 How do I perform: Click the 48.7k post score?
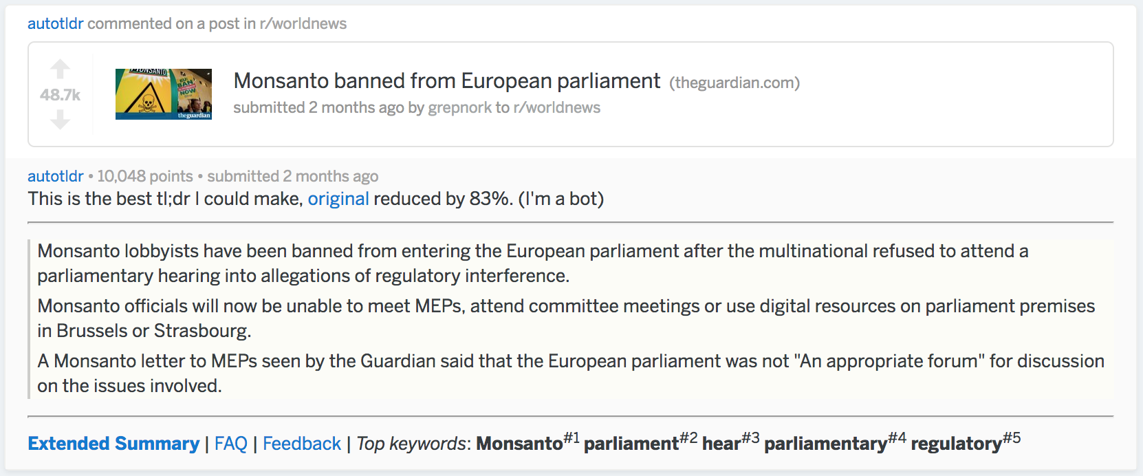click(61, 95)
